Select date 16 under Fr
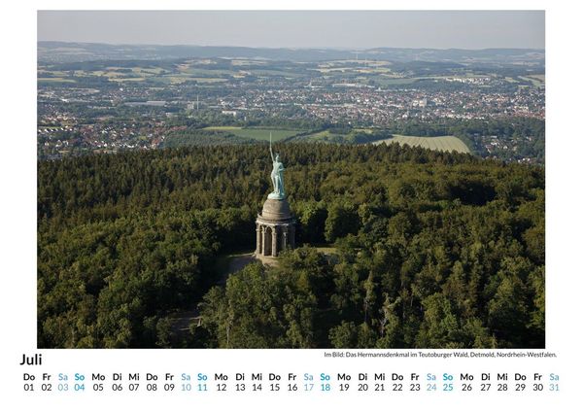Screen dimensions: 583x412 click(292, 388)
